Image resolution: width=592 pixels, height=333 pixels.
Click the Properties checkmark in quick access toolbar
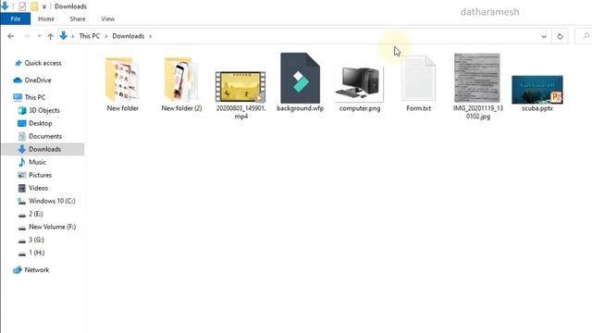click(22, 6)
